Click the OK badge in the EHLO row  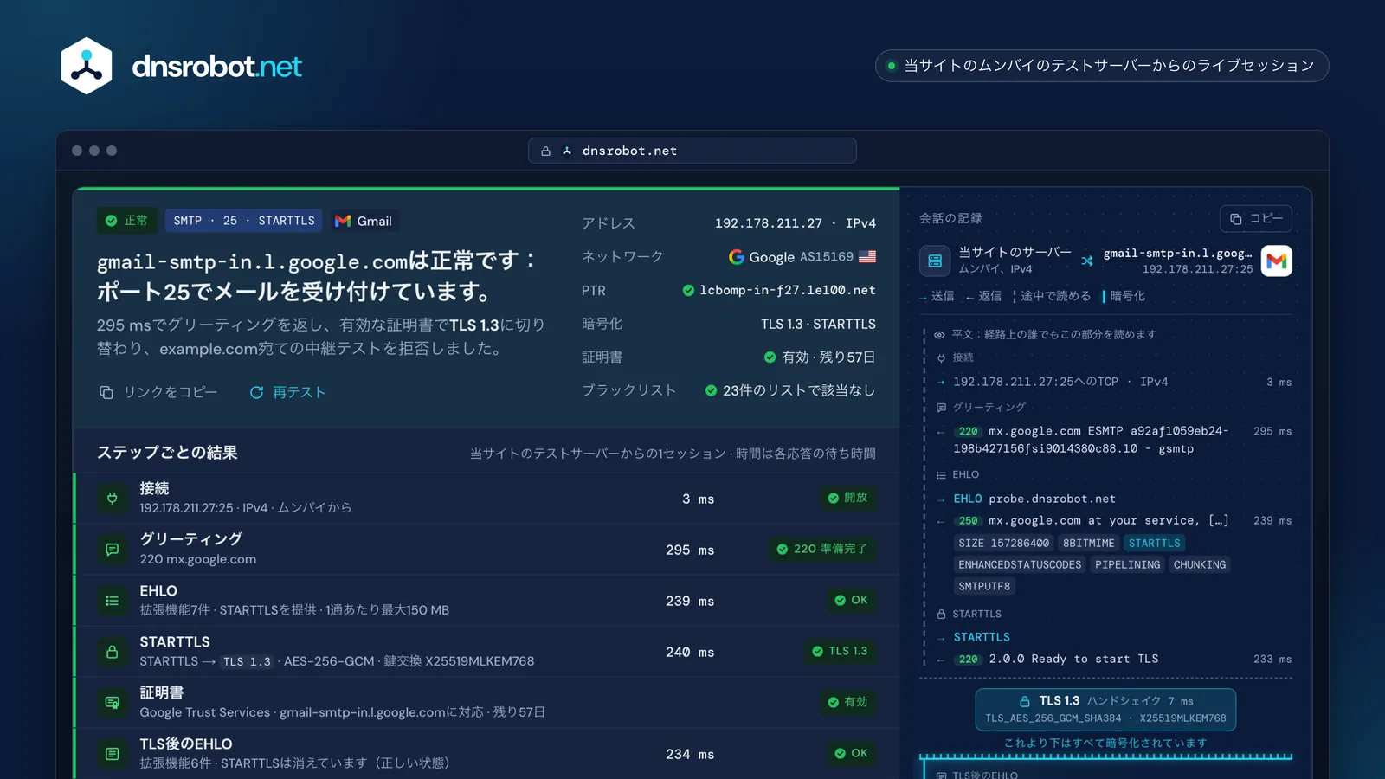pyautogui.click(x=851, y=600)
